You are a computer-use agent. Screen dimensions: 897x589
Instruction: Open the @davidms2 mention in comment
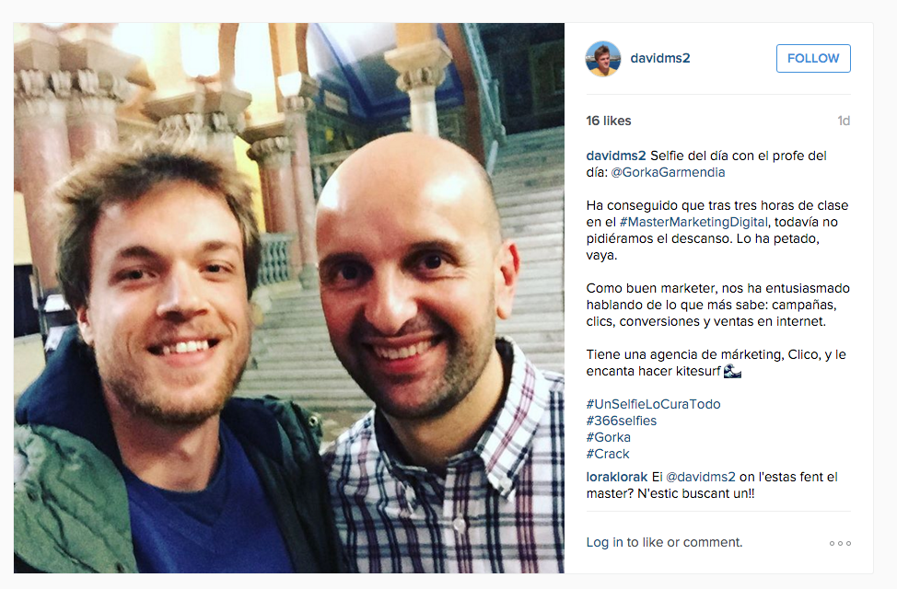[x=701, y=477]
